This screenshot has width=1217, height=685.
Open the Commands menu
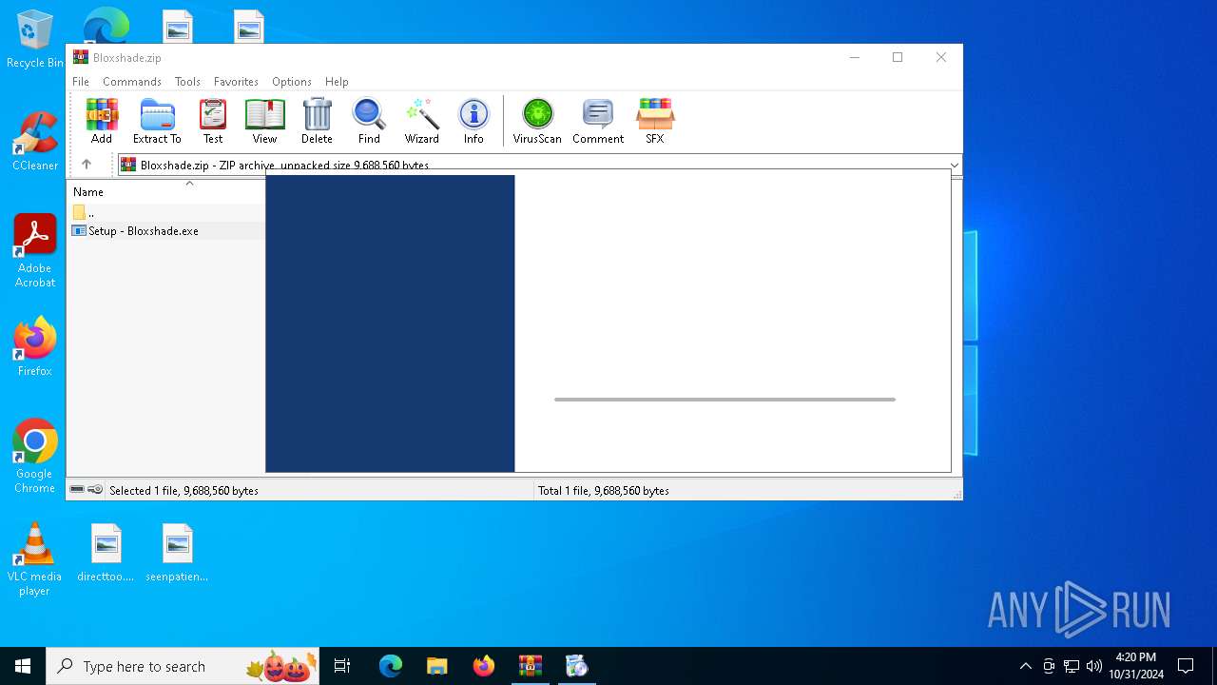(x=132, y=82)
